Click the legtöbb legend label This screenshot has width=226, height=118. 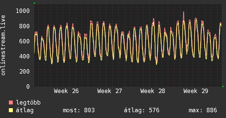coord(28,102)
